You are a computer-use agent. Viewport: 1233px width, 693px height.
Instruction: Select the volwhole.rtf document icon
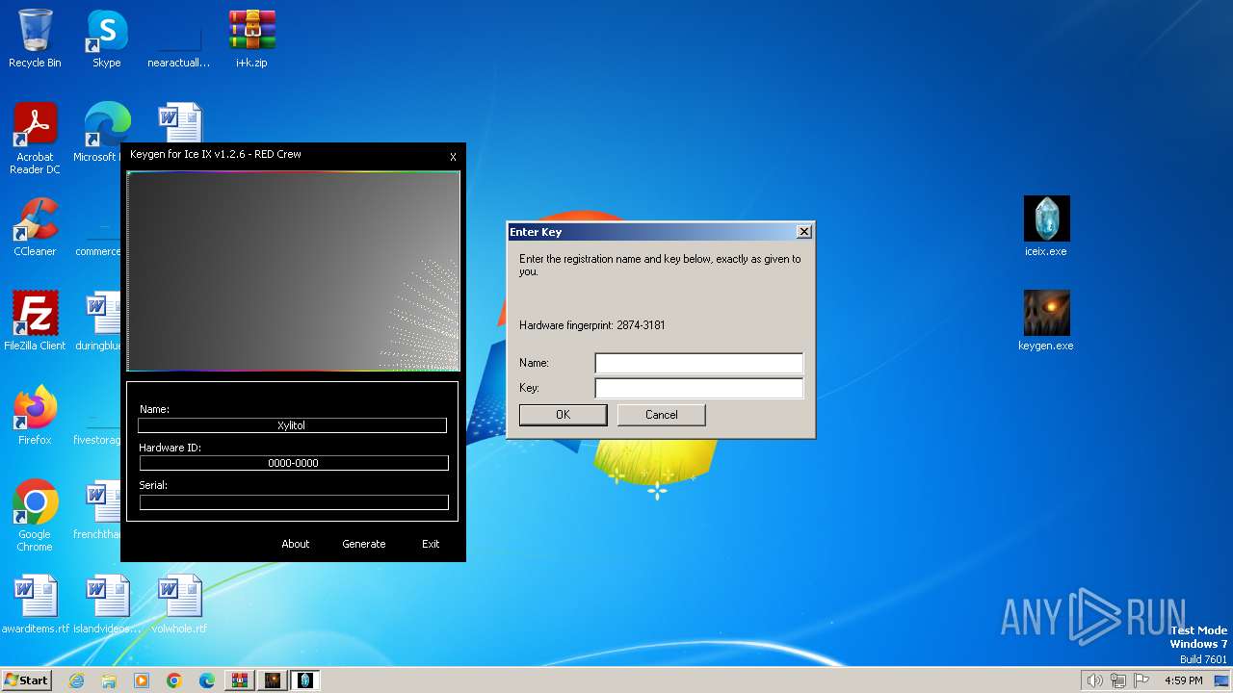pyautogui.click(x=179, y=604)
